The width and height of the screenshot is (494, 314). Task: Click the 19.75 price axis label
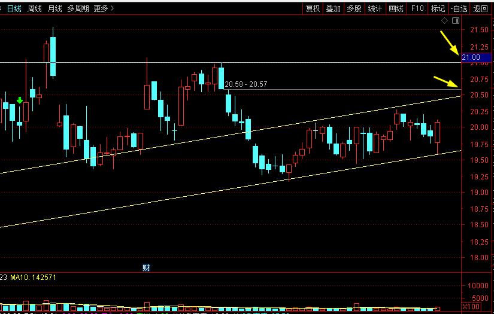click(x=479, y=144)
